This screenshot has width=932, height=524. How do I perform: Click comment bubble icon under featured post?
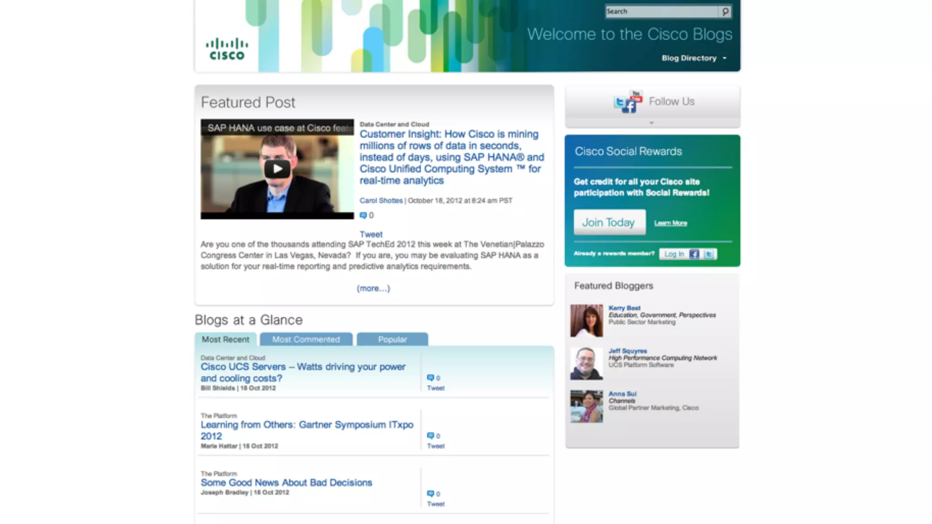[363, 215]
